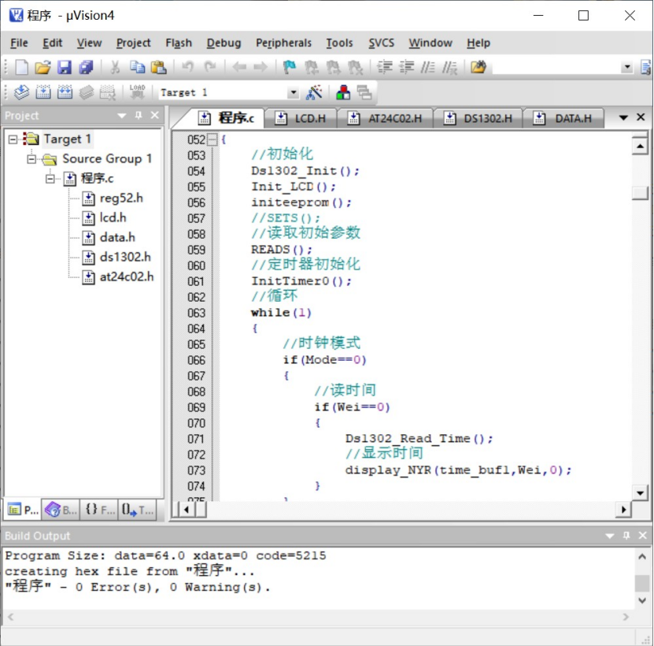Save all files icon
654x646 pixels.
[87, 67]
